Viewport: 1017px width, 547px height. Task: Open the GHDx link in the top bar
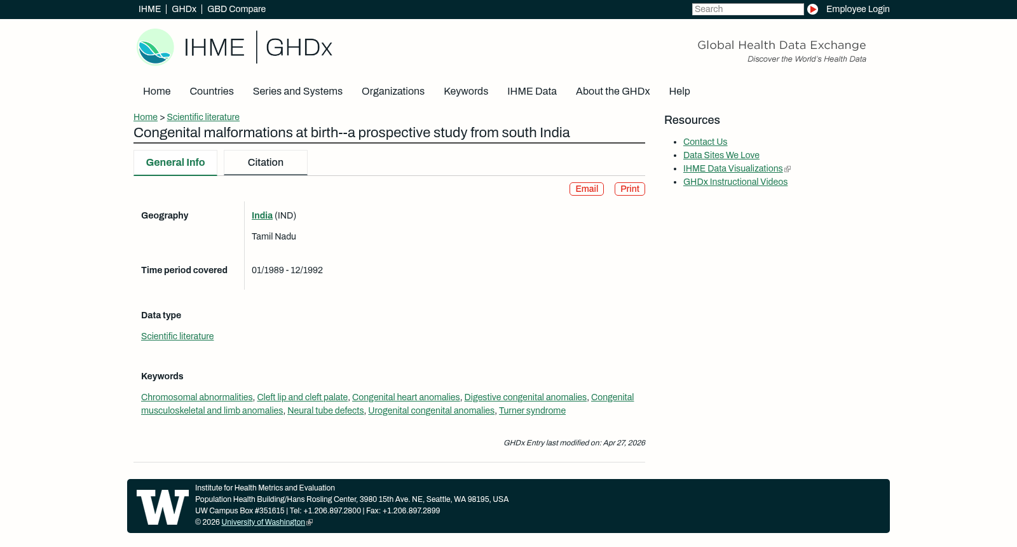pyautogui.click(x=184, y=9)
